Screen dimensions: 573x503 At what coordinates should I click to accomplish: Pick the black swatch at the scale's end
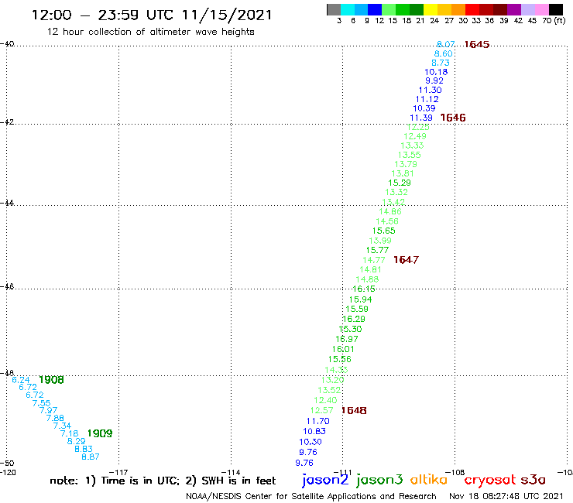point(555,9)
